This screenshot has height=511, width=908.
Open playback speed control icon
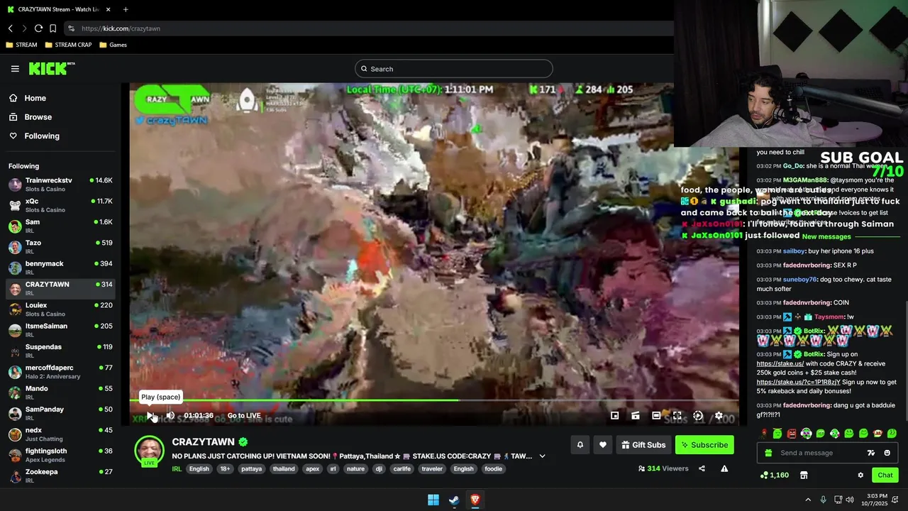(698, 416)
